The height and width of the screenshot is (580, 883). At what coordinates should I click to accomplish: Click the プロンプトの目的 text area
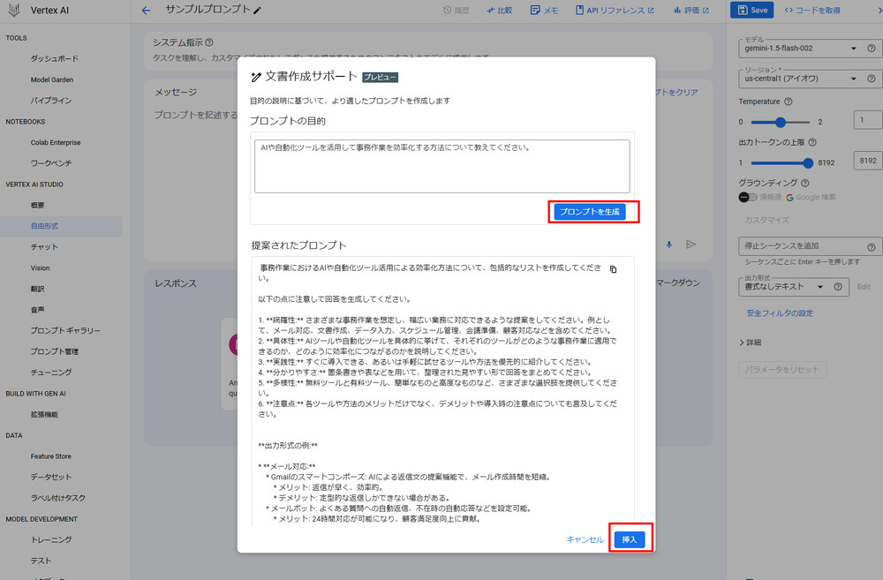[x=442, y=166]
